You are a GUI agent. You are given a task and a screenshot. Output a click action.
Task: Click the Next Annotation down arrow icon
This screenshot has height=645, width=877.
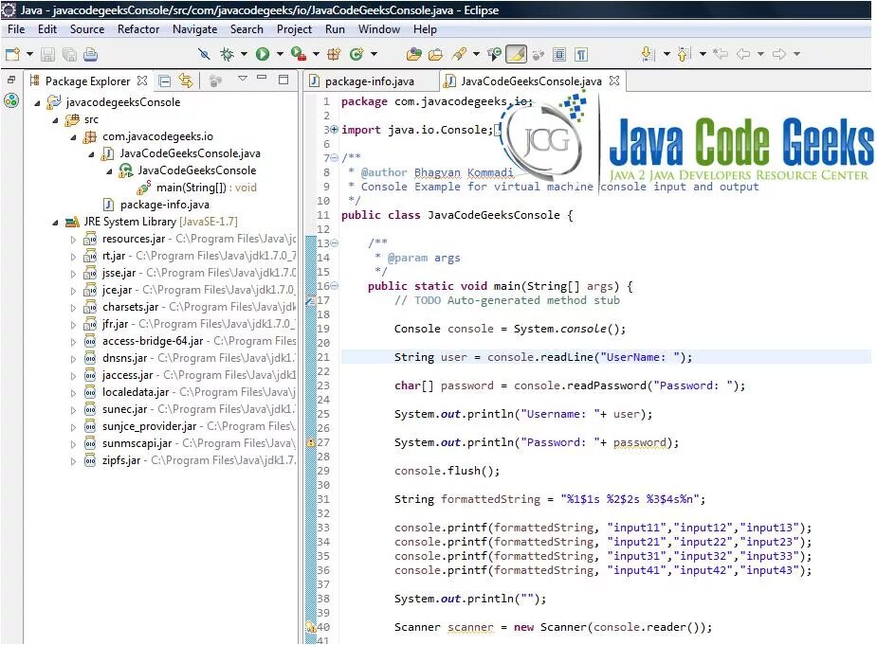pos(648,54)
